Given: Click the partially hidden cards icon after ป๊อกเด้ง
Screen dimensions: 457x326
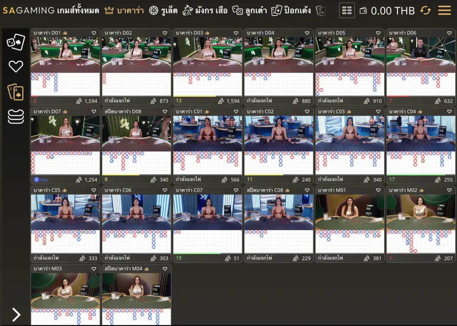Looking at the screenshot, I should pos(320,10).
